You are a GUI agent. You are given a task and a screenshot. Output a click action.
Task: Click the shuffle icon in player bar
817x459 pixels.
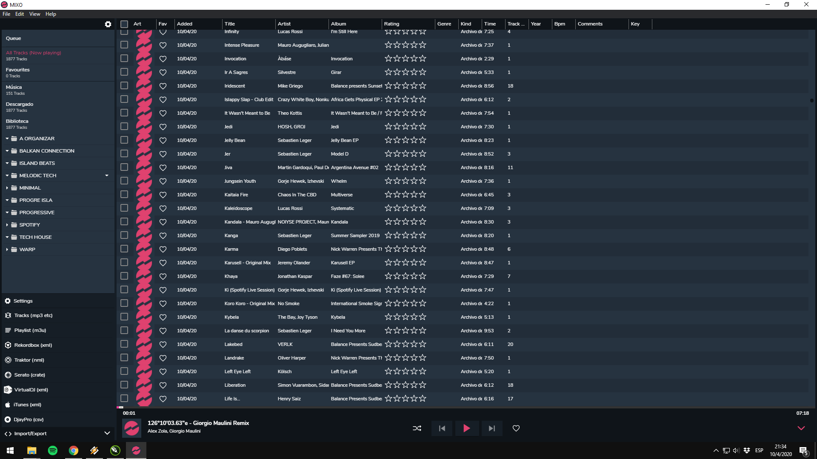click(417, 428)
